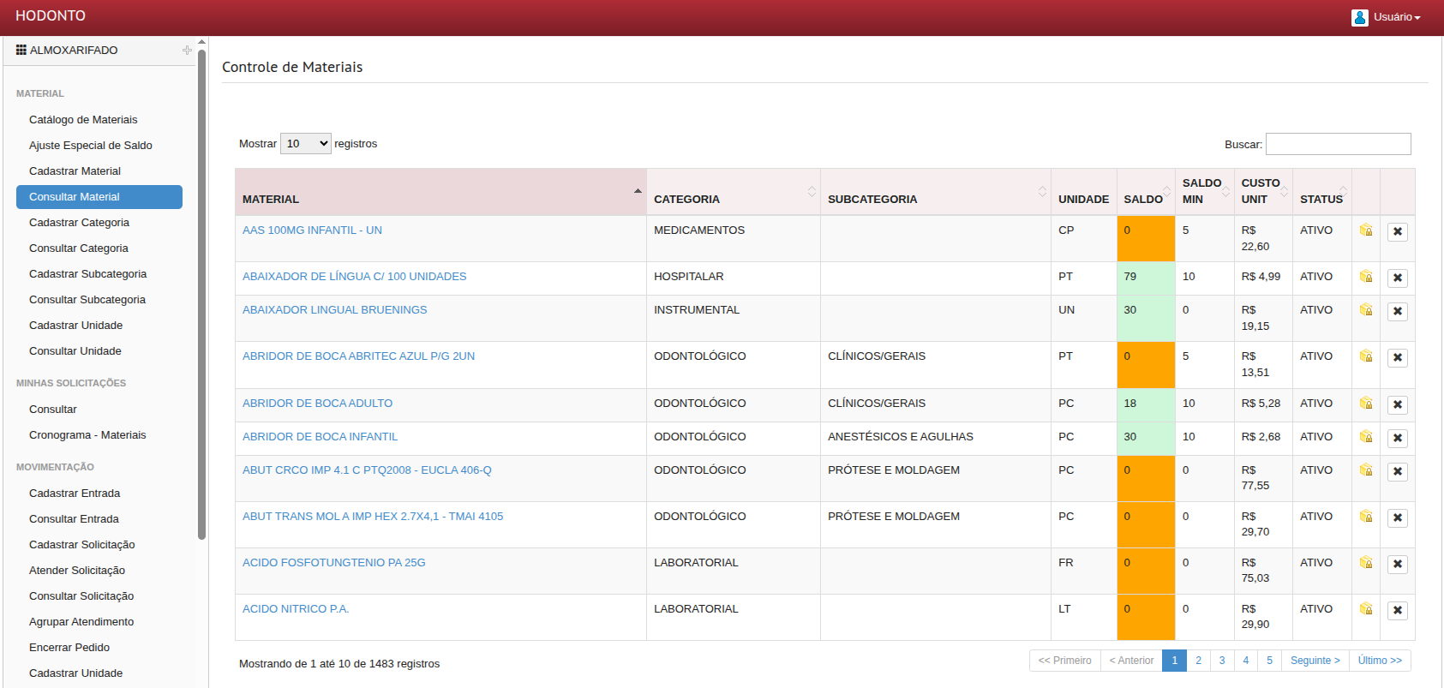The width and height of the screenshot is (1444, 688).
Task: Remove ACIDO NITRICO P.A. using its X button
Action: pyautogui.click(x=1397, y=610)
